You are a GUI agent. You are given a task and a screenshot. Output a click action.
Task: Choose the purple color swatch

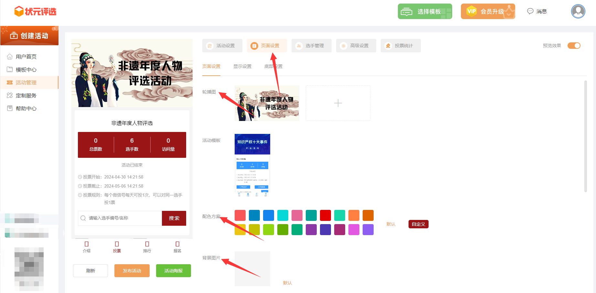(311, 230)
